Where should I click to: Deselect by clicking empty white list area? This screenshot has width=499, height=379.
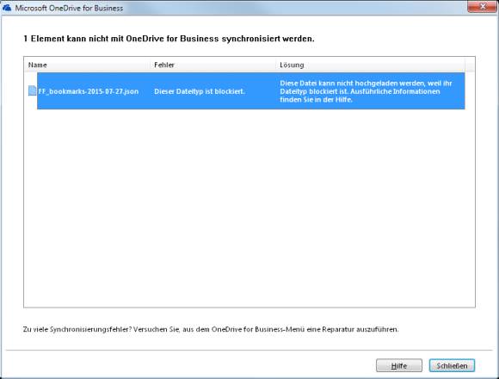click(249, 207)
